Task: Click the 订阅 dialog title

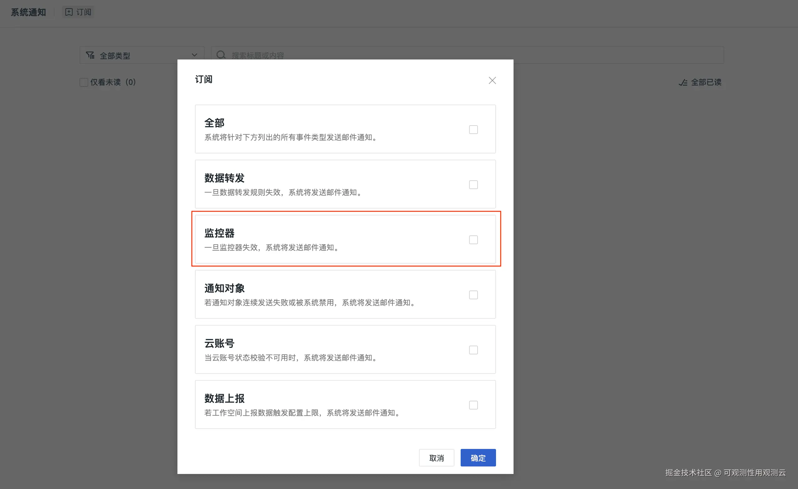Action: [x=204, y=80]
